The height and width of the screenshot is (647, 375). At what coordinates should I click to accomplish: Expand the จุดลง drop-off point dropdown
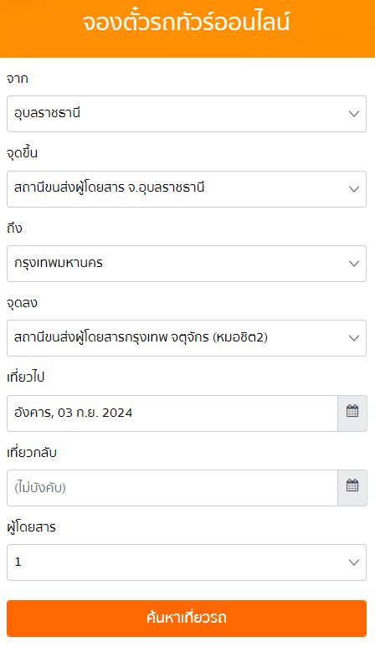187,338
